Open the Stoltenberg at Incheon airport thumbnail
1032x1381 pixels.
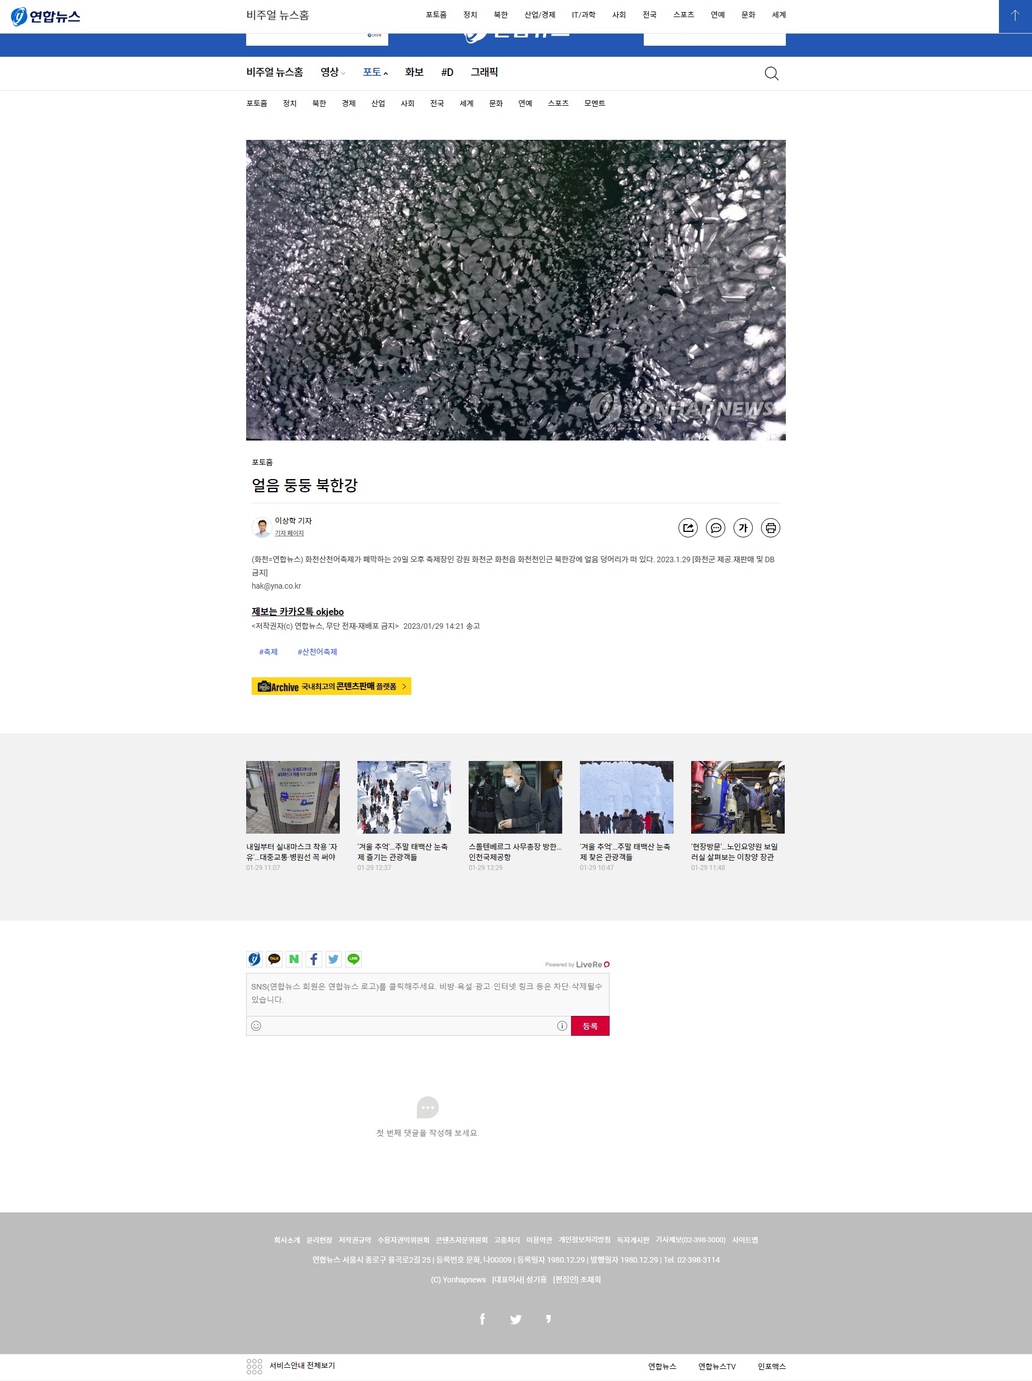click(x=515, y=797)
